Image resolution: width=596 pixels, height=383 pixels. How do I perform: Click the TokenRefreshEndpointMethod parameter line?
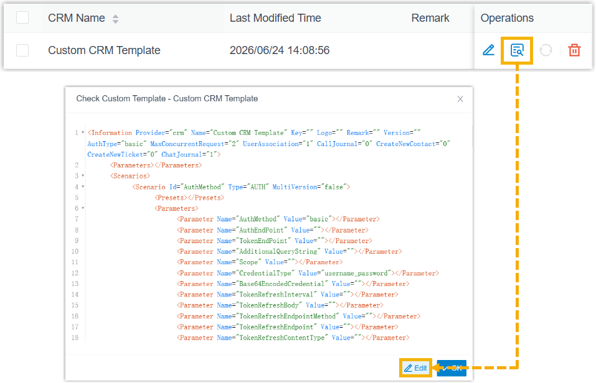tap(298, 316)
